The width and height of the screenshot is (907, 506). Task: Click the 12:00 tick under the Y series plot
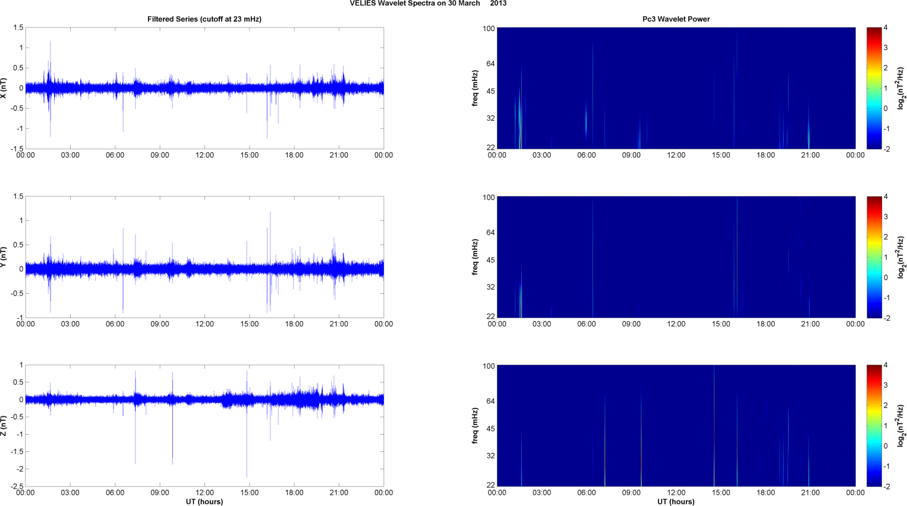click(x=204, y=324)
